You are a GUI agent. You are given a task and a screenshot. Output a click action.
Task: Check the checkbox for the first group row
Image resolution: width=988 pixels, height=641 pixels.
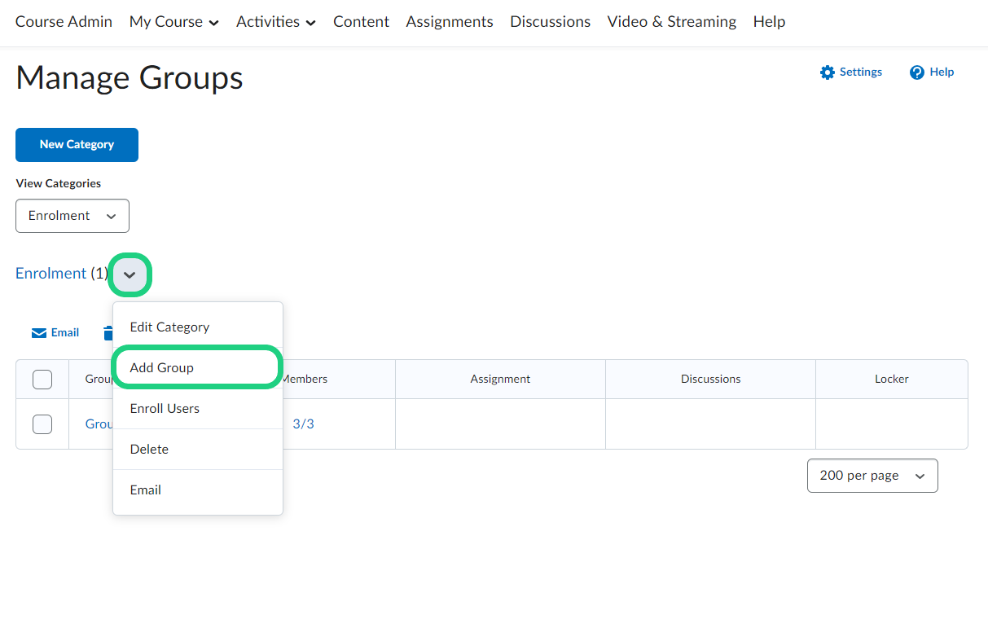[42, 424]
